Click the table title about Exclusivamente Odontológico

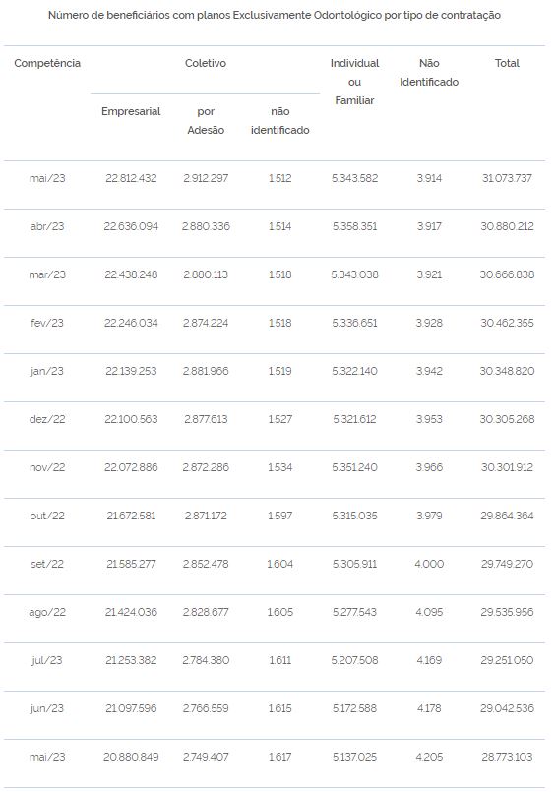275,15
